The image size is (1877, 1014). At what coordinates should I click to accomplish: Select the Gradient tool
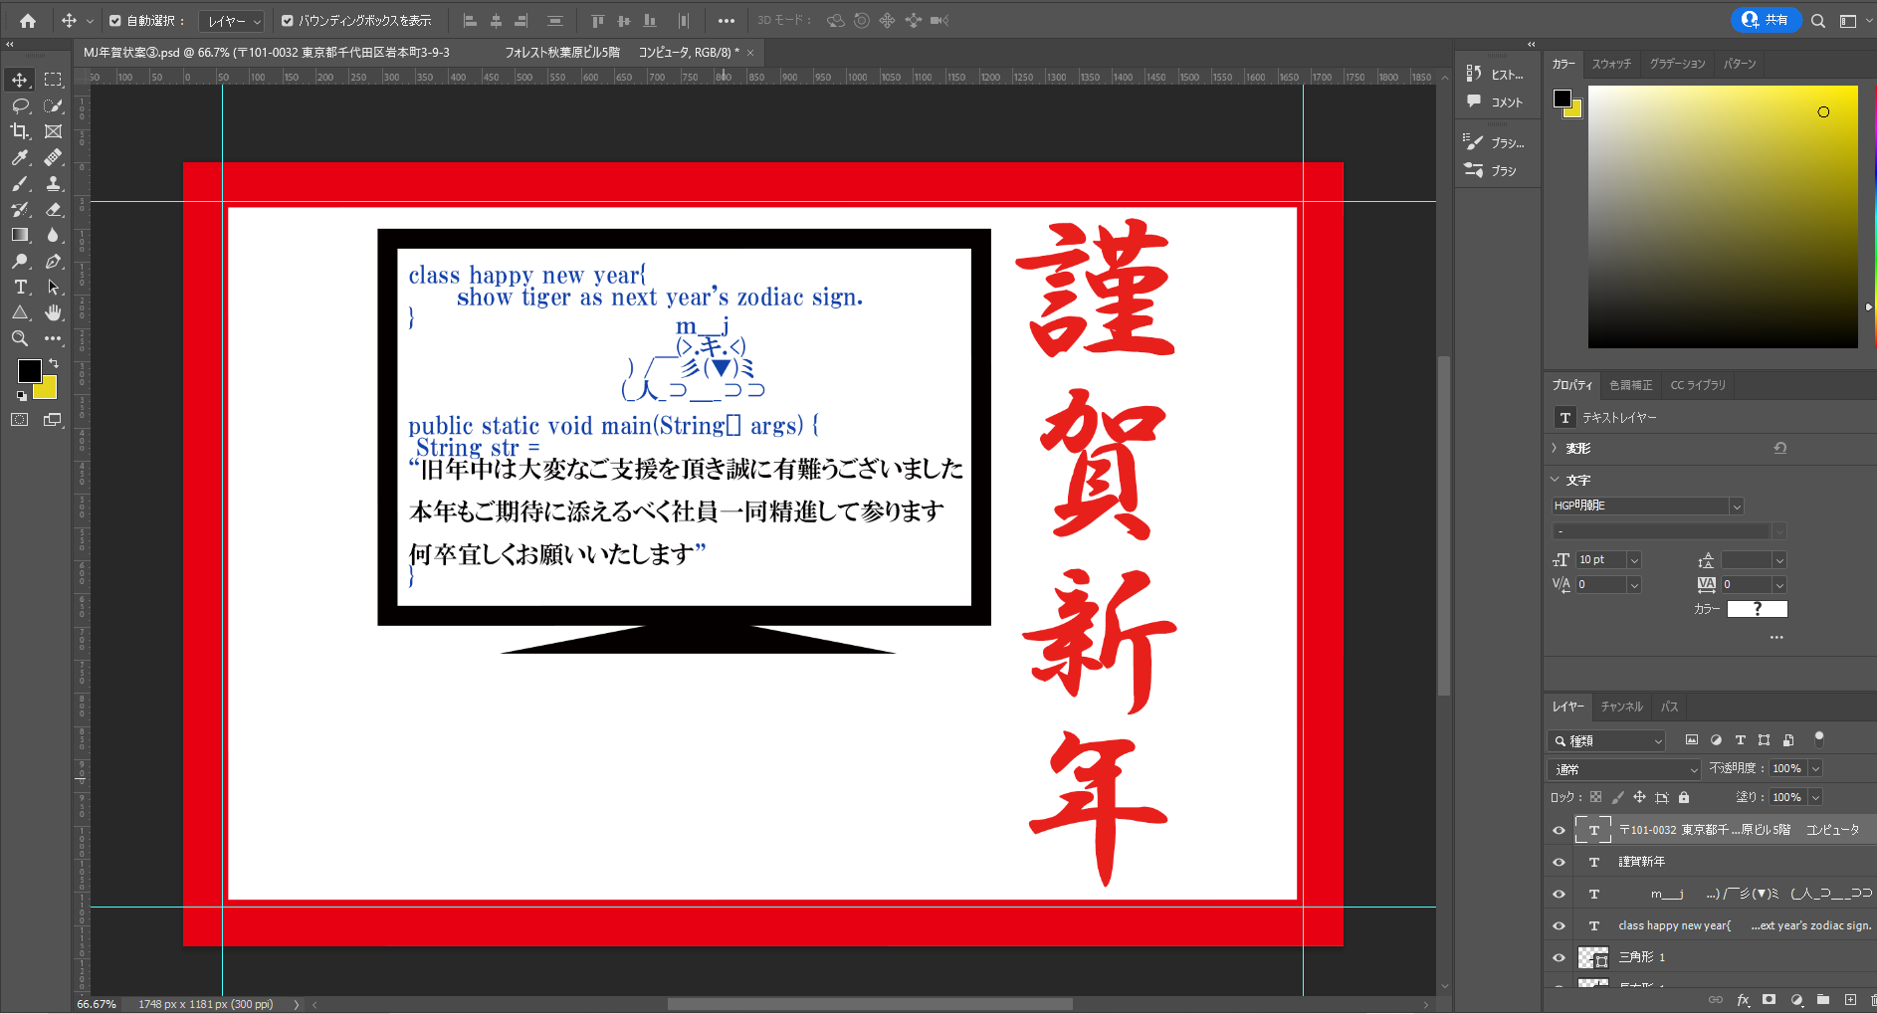tap(20, 235)
